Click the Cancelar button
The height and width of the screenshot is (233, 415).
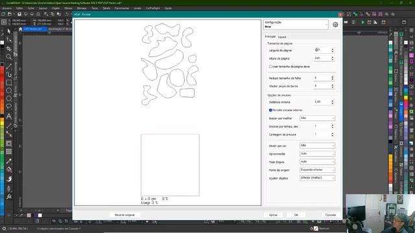click(331, 215)
